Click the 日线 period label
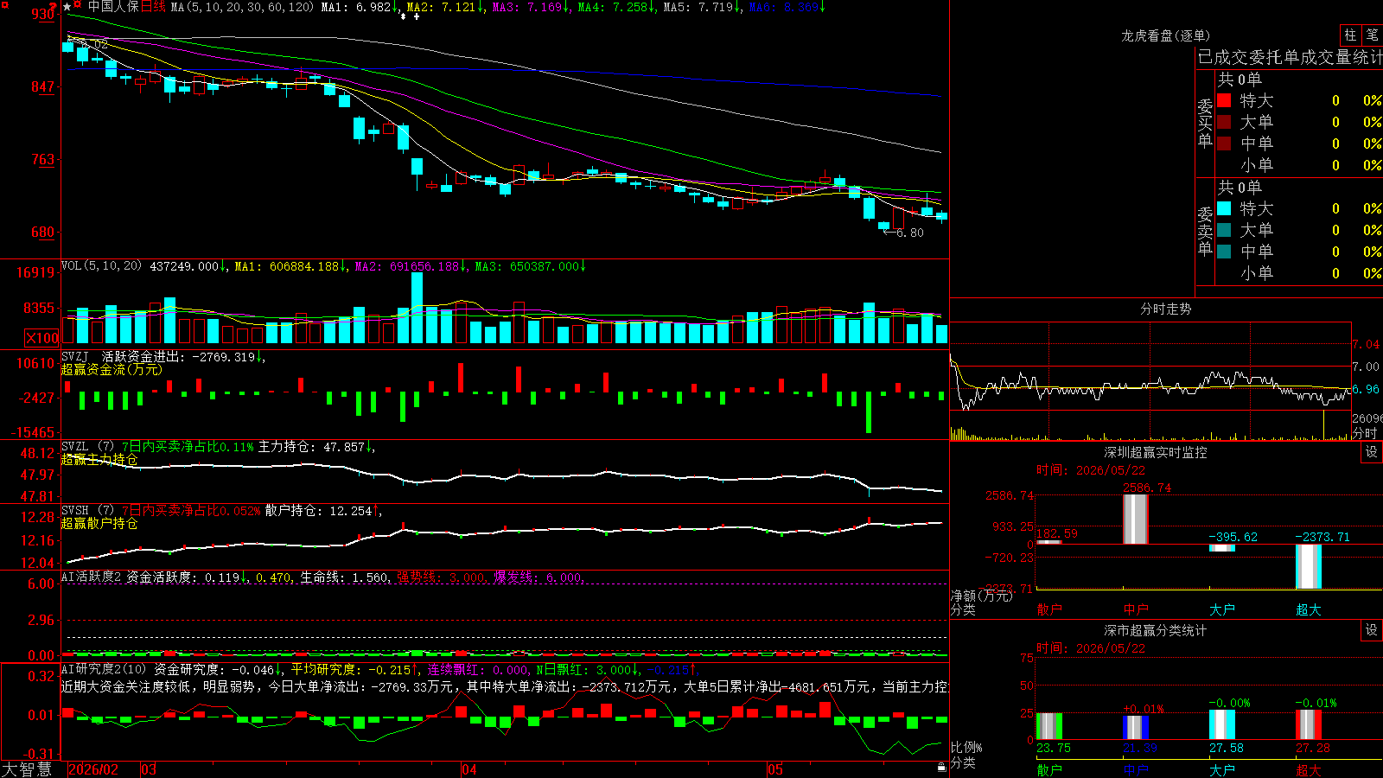The image size is (1383, 778). click(x=153, y=7)
